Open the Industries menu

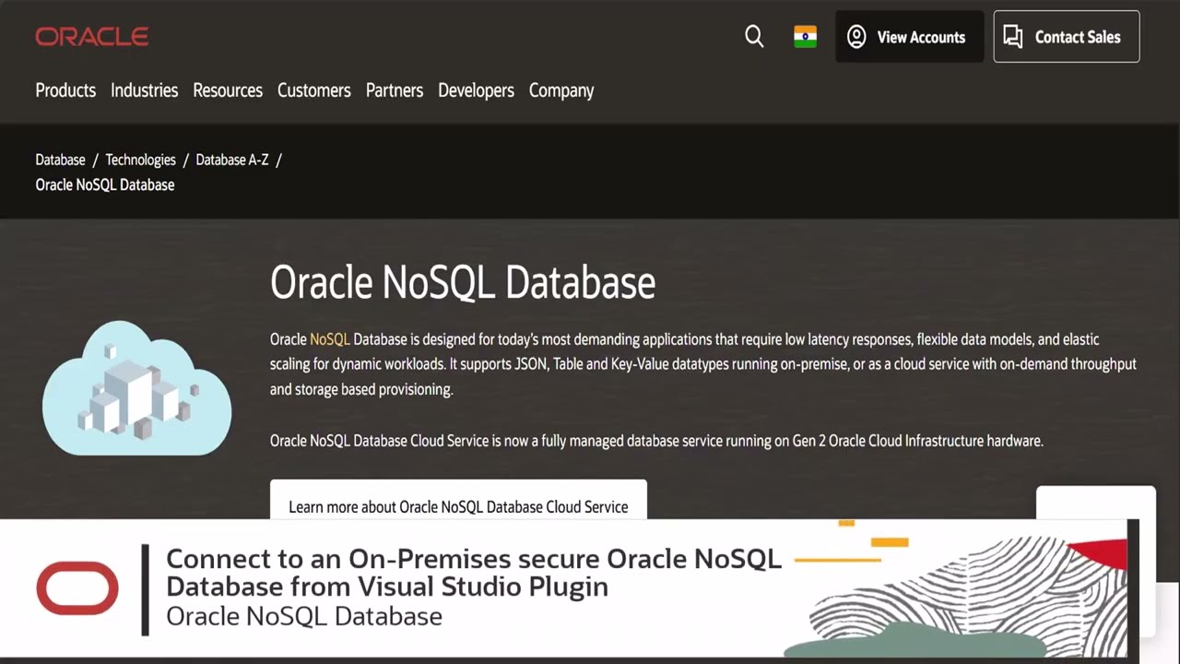(144, 90)
